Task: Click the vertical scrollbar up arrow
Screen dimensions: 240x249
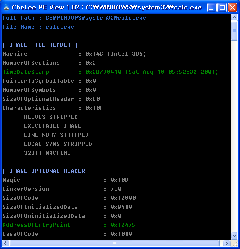Action: click(x=234, y=17)
